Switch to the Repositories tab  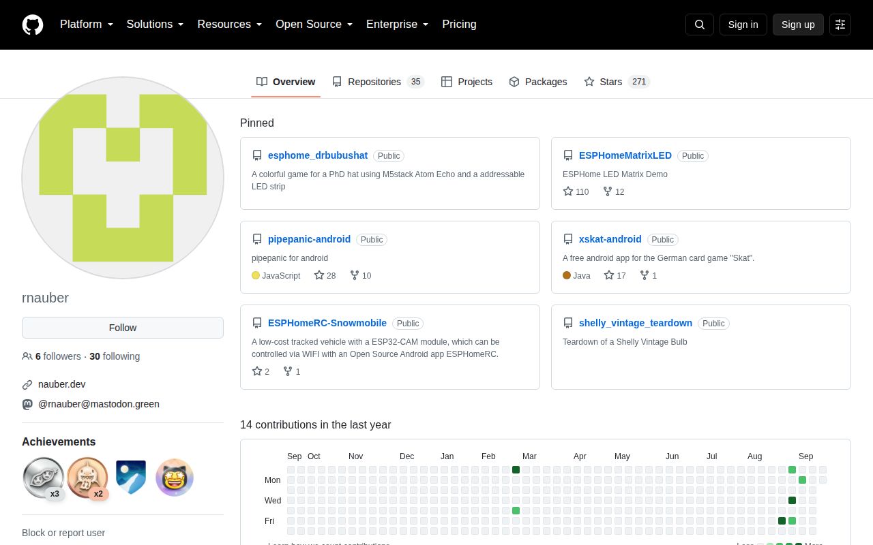378,82
